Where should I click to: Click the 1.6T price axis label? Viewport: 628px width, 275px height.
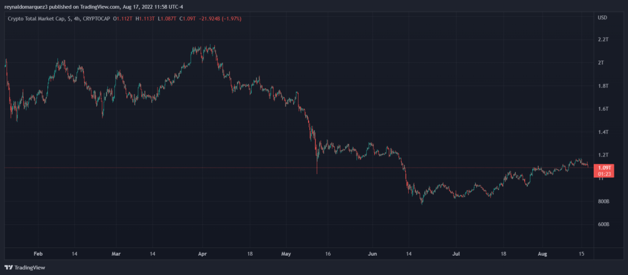(603, 109)
